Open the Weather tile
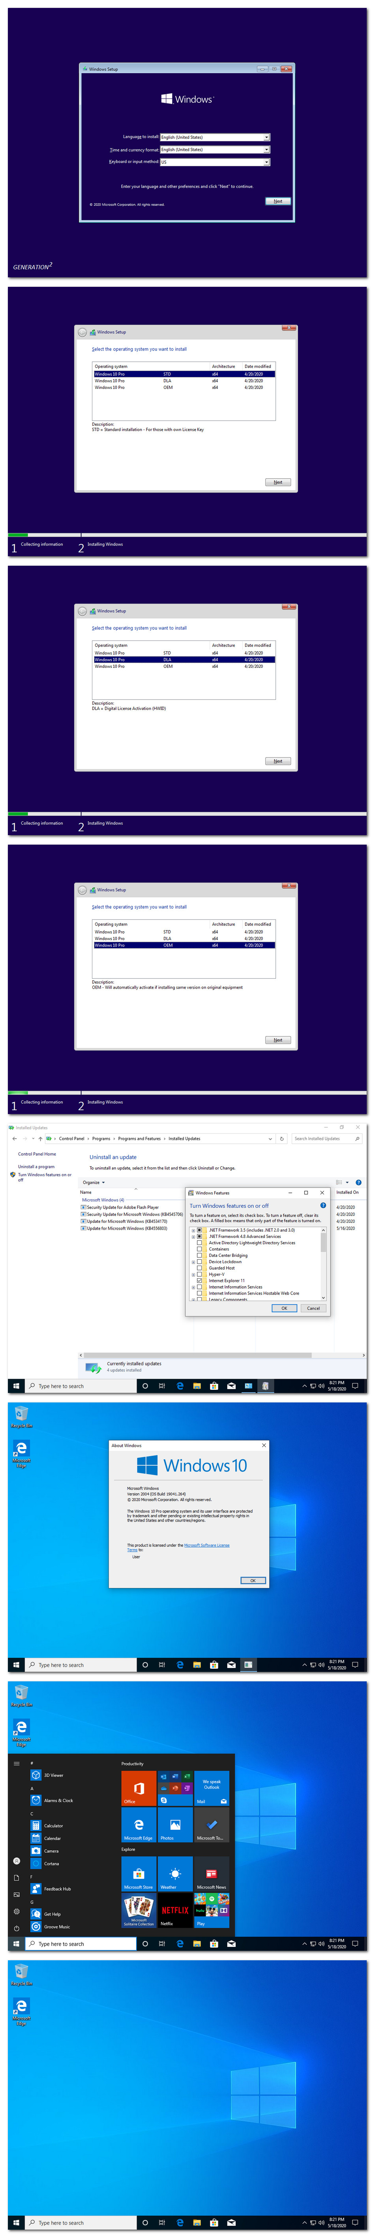This screenshot has width=375, height=2238. 175,1875
